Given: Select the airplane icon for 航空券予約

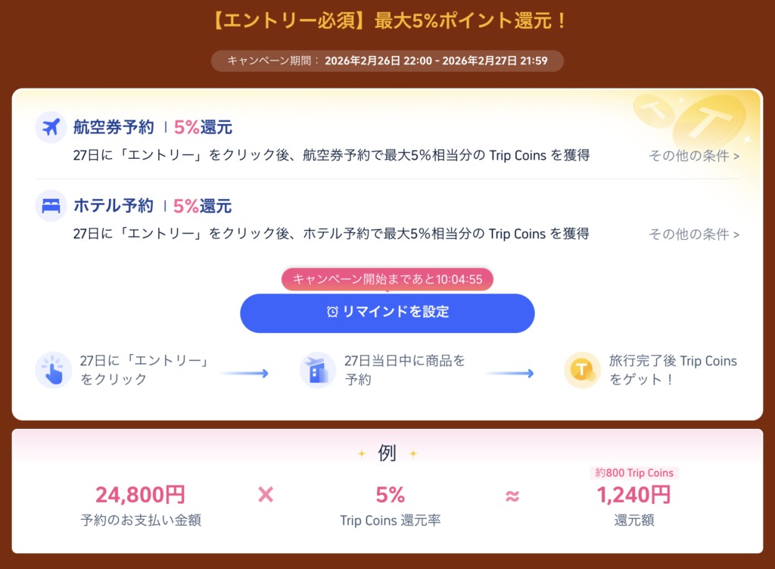Looking at the screenshot, I should coord(50,126).
